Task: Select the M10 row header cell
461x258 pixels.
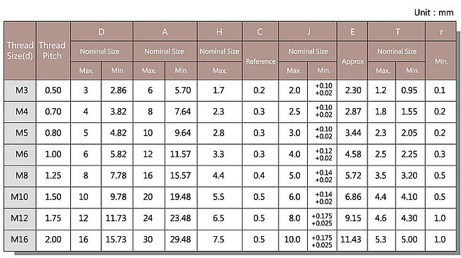Action: (20, 197)
